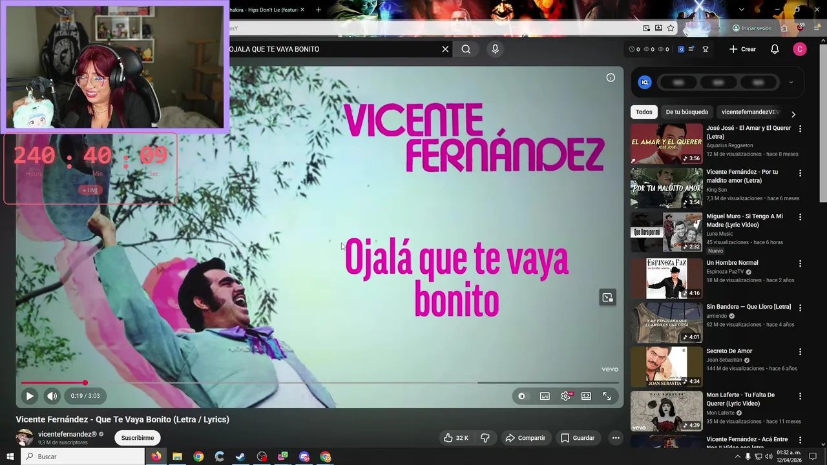Switch to theater mode
The width and height of the screenshot is (827, 465).
pos(586,396)
